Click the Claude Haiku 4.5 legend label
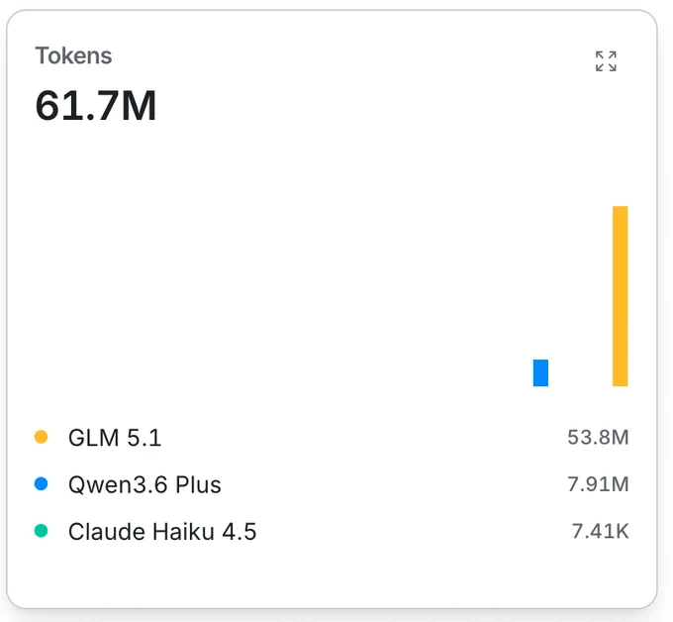Screen dimensions: 673x622 tap(162, 531)
